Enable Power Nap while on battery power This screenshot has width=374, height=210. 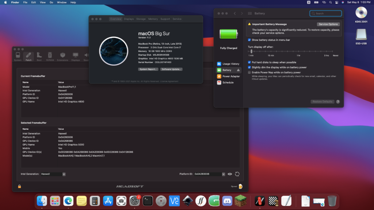[249, 73]
